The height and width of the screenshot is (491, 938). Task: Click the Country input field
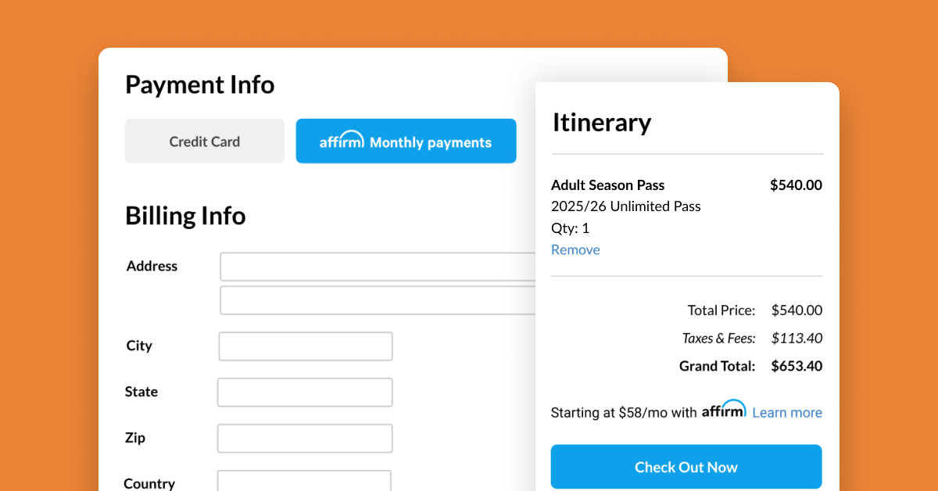304,481
